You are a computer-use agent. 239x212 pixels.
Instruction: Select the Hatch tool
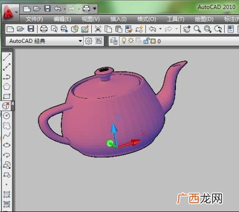pos(7,194)
